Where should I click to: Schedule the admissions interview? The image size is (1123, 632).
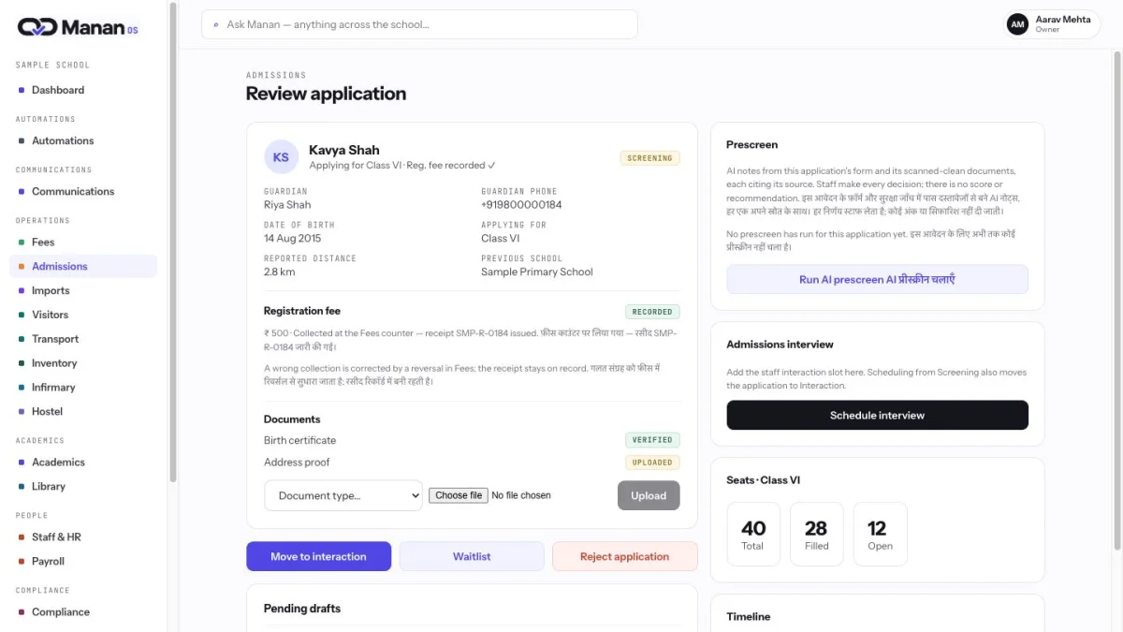(877, 415)
